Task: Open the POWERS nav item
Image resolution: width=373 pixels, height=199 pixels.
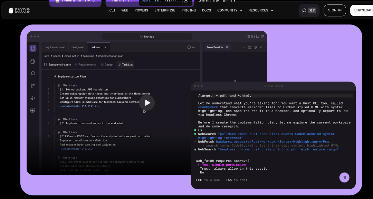Action: (x=141, y=10)
